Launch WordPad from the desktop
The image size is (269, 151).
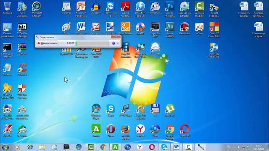click(x=66, y=8)
